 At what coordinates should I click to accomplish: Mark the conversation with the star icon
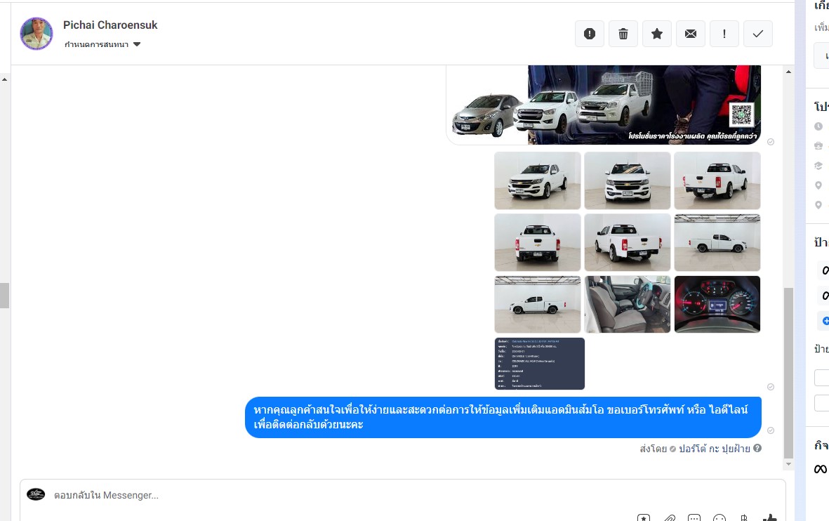[x=656, y=34]
